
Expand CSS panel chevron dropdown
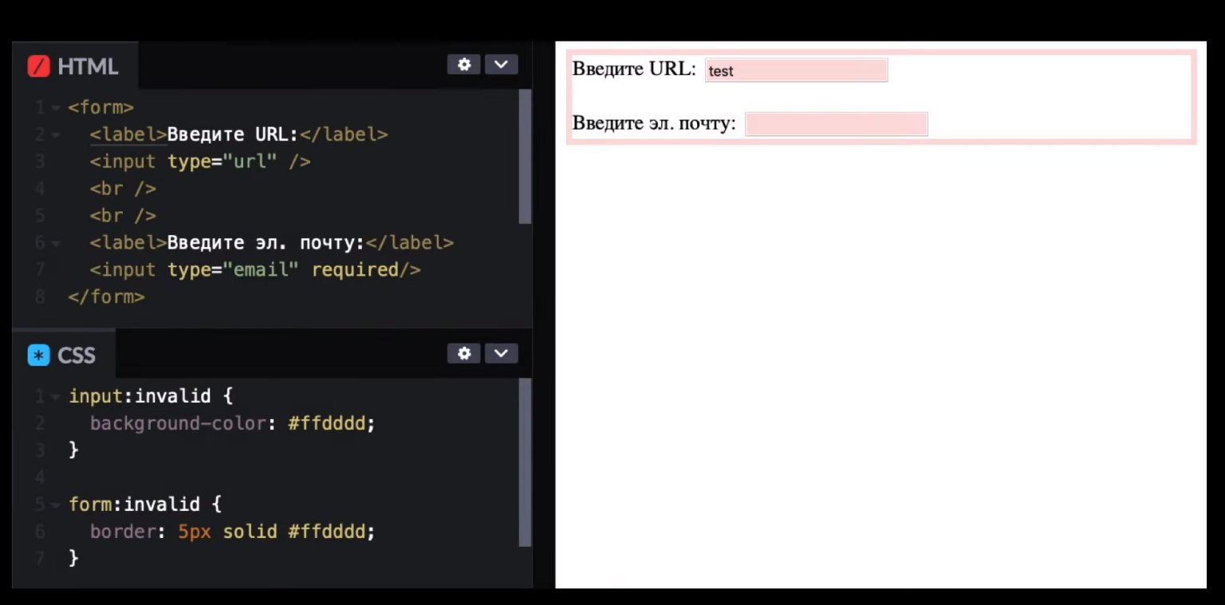[x=501, y=353]
